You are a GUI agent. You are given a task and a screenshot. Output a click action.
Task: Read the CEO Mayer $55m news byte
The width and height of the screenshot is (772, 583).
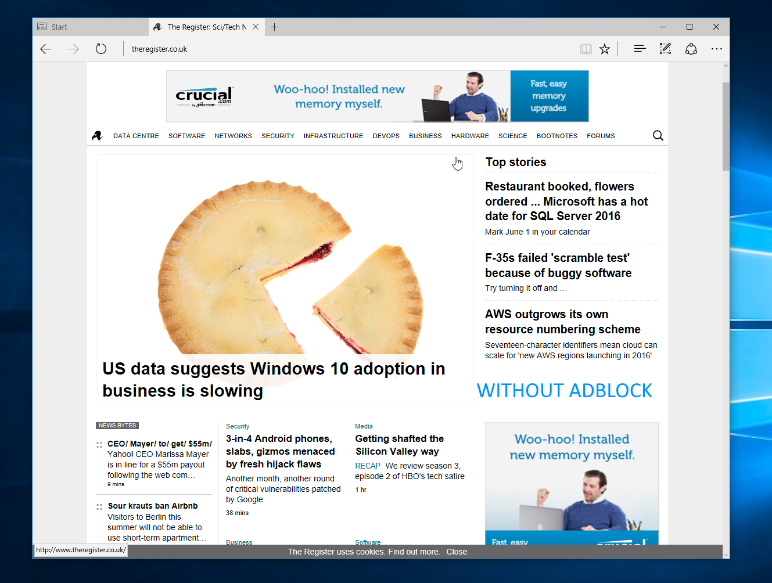(160, 444)
